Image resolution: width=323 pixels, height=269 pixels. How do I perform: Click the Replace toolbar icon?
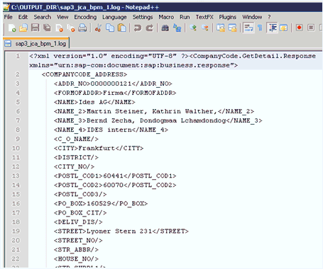click(177, 28)
